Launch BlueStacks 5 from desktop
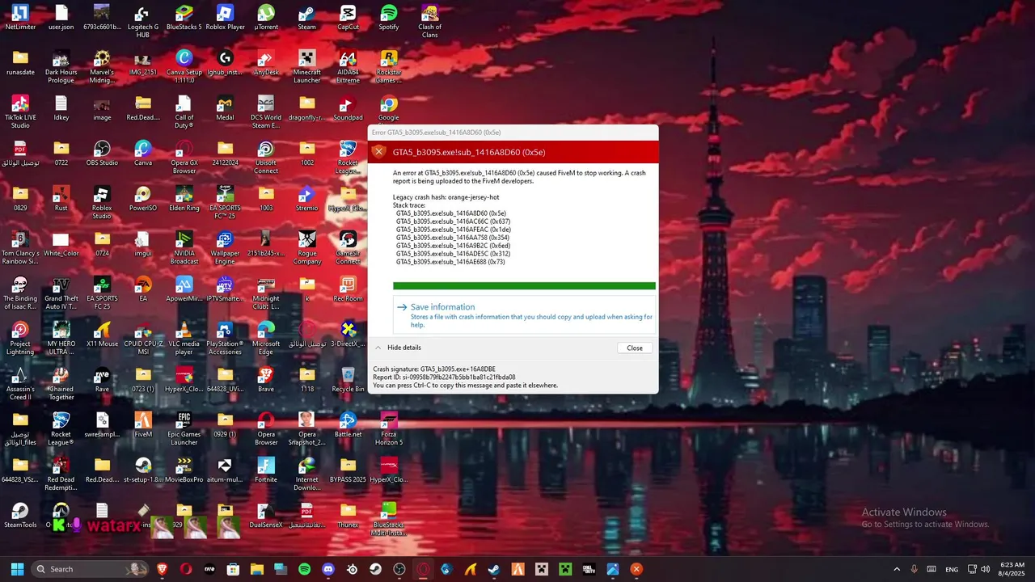Viewport: 1035px width, 582px height. point(184,18)
